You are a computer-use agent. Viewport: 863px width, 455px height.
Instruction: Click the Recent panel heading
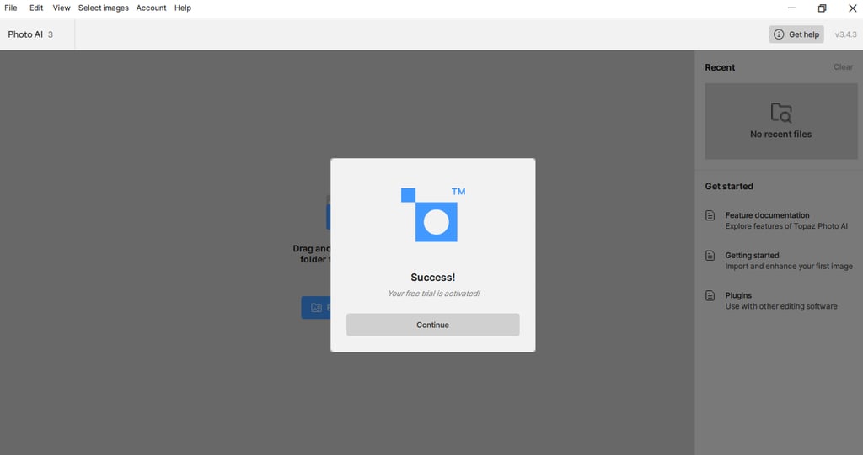pos(720,67)
